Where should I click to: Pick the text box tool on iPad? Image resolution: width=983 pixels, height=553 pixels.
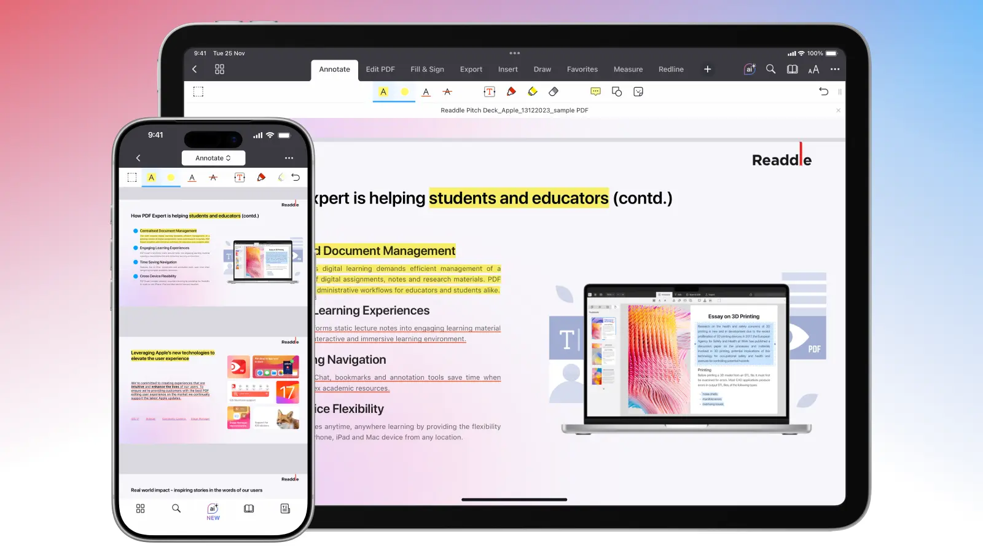click(489, 92)
